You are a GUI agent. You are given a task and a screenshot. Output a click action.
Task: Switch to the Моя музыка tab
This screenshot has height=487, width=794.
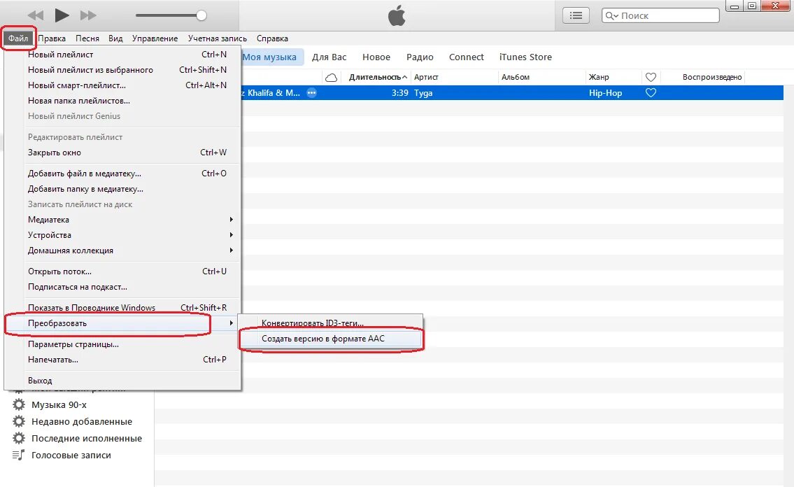[x=271, y=57]
